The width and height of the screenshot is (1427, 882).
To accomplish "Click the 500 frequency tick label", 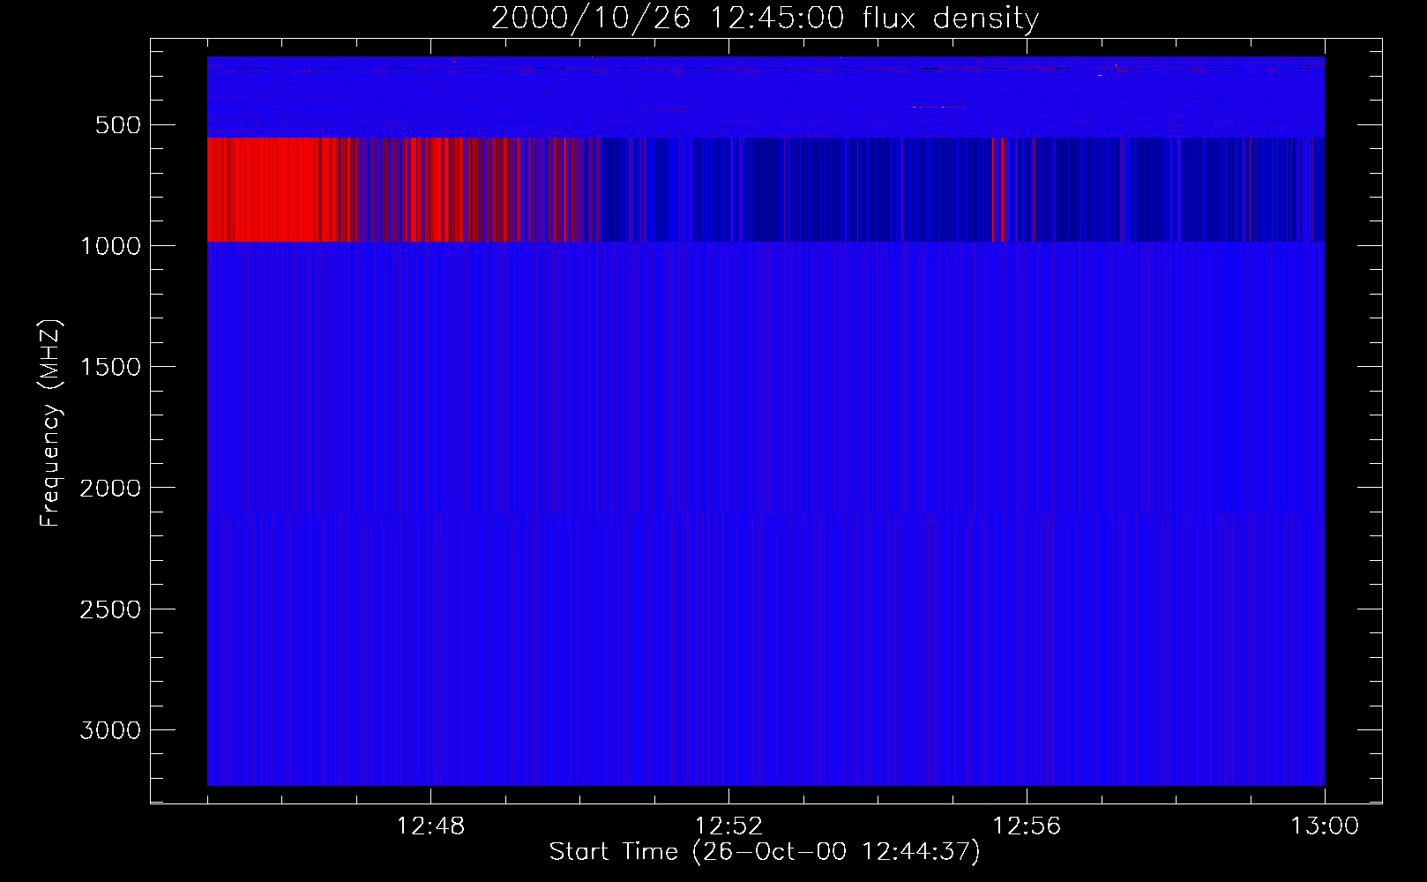I will pyautogui.click(x=118, y=125).
